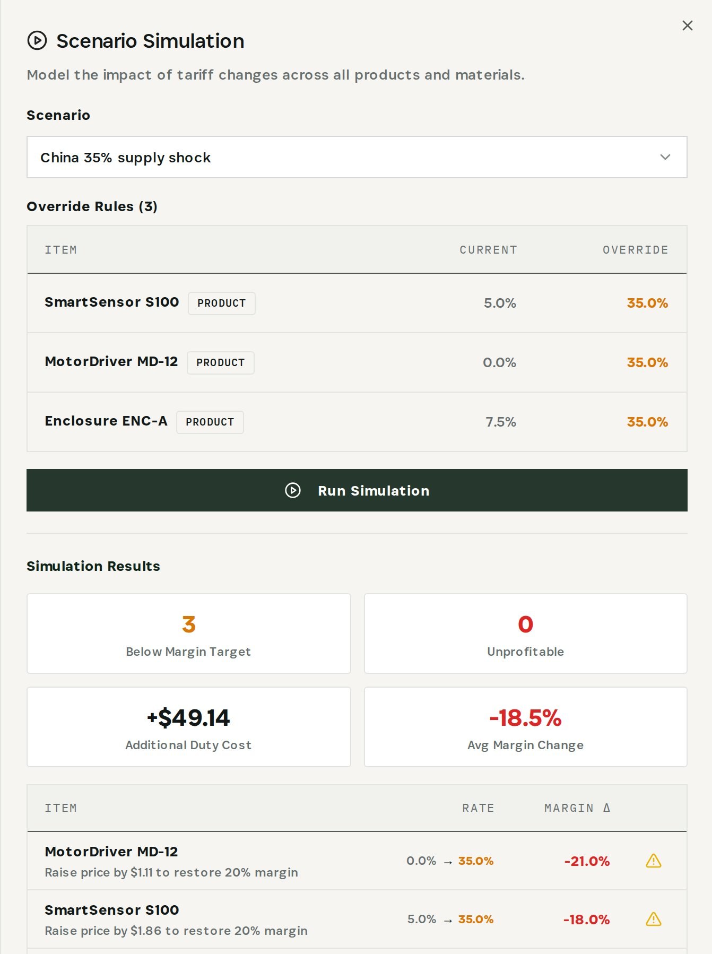
Task: Click -18.0% margin change value
Action: coord(586,920)
